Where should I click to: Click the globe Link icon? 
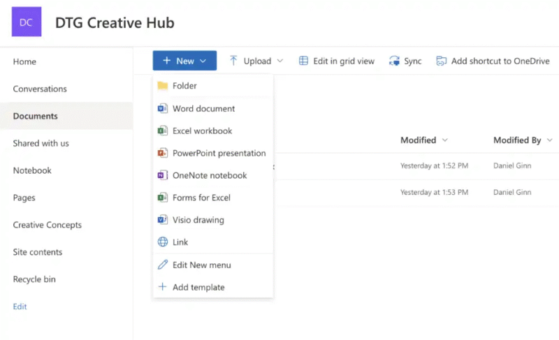point(162,242)
